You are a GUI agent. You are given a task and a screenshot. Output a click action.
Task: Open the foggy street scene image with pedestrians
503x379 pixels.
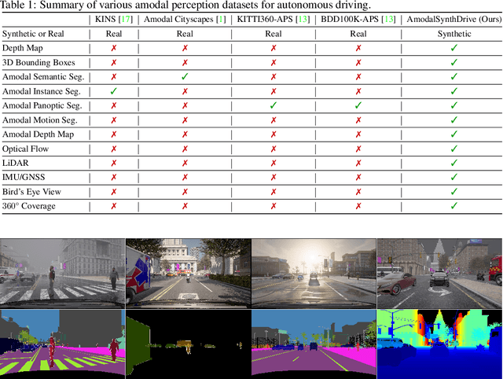pyautogui.click(x=63, y=272)
